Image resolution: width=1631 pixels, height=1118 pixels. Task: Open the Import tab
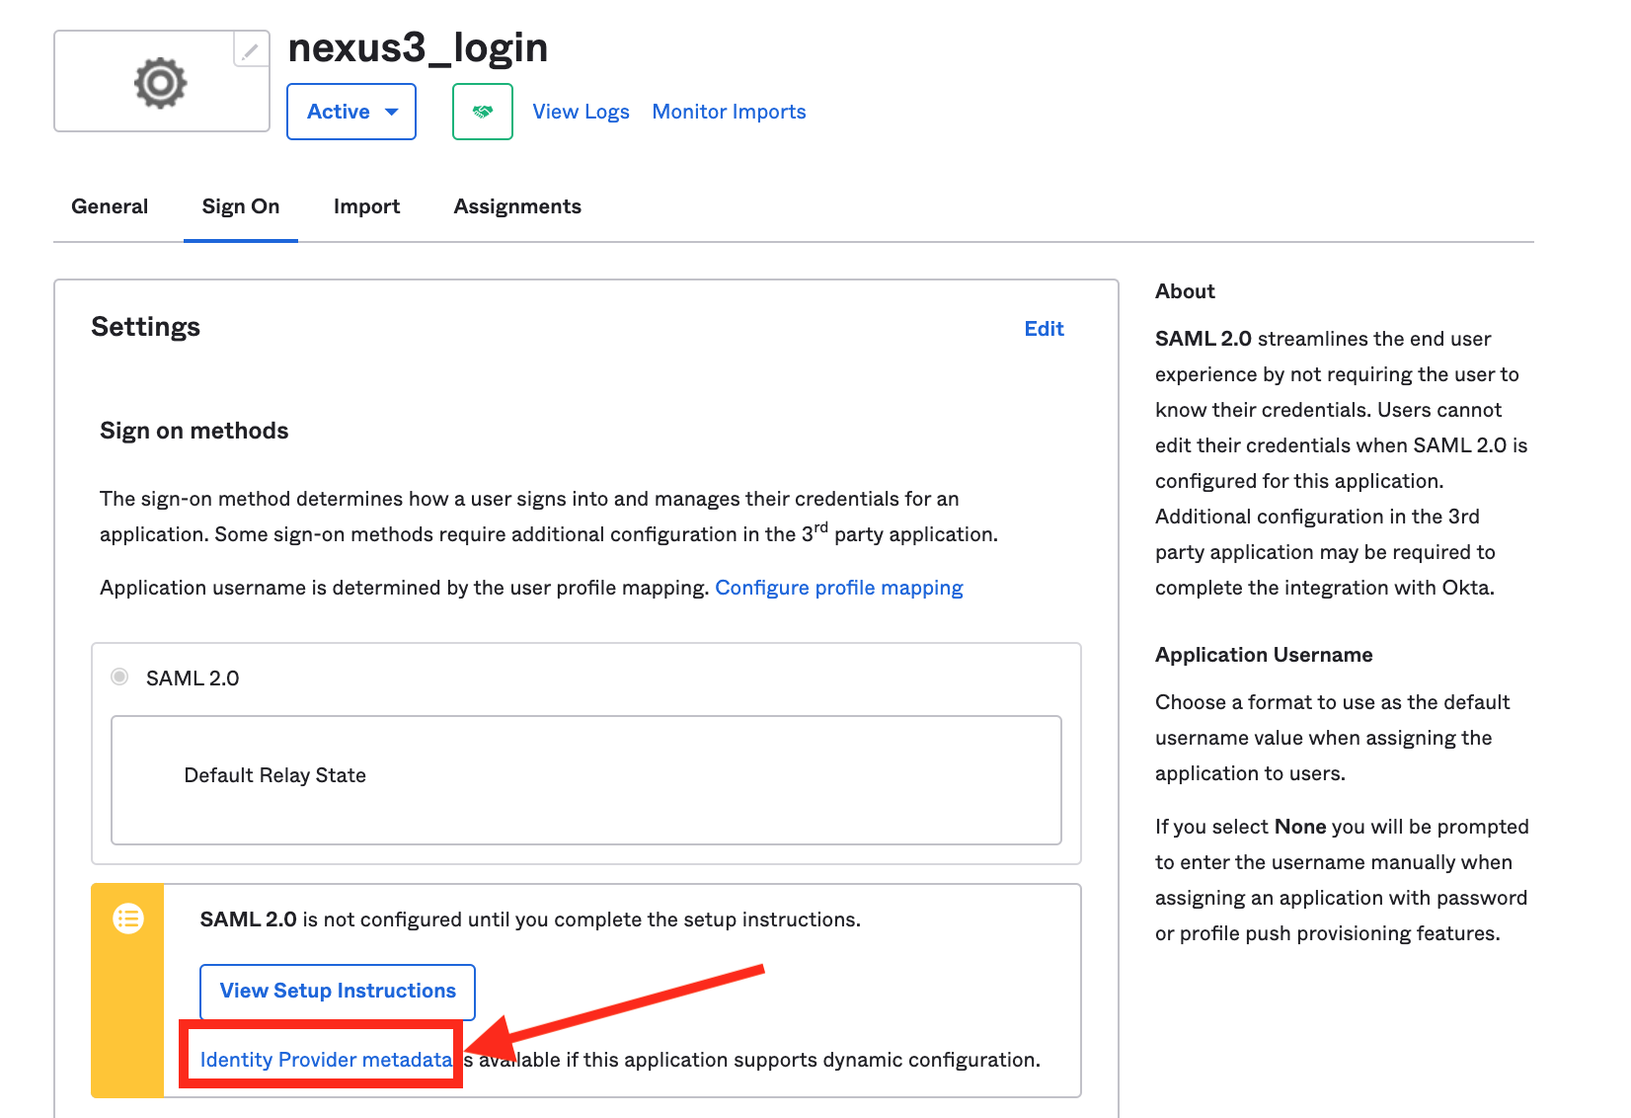(366, 206)
